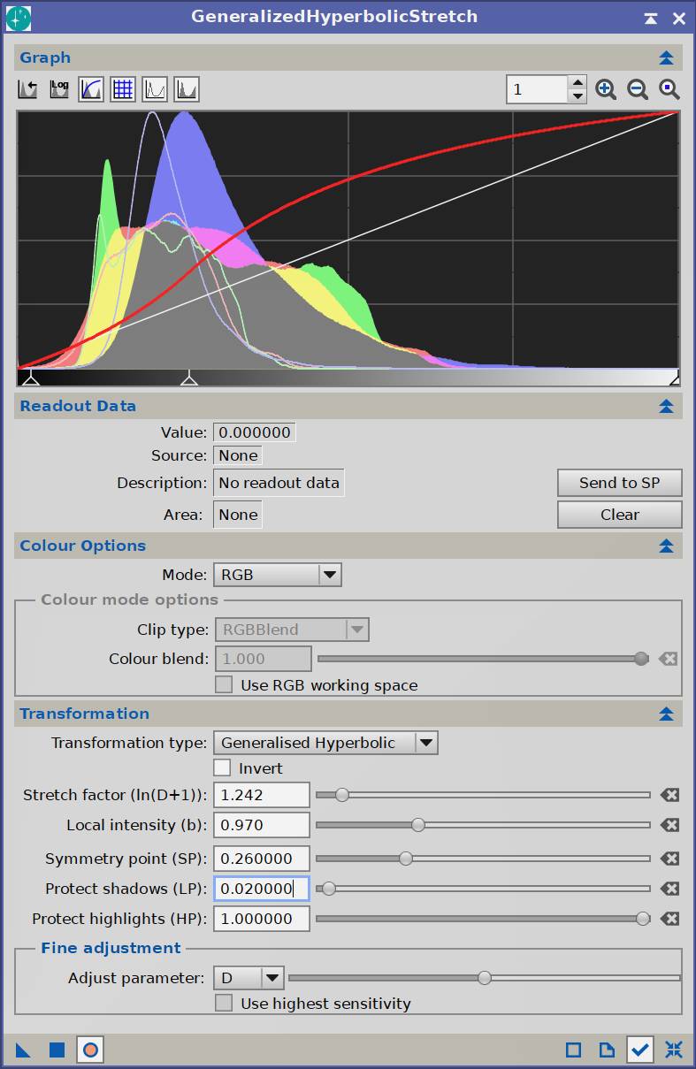Reset the Protect highlights value

669,919
